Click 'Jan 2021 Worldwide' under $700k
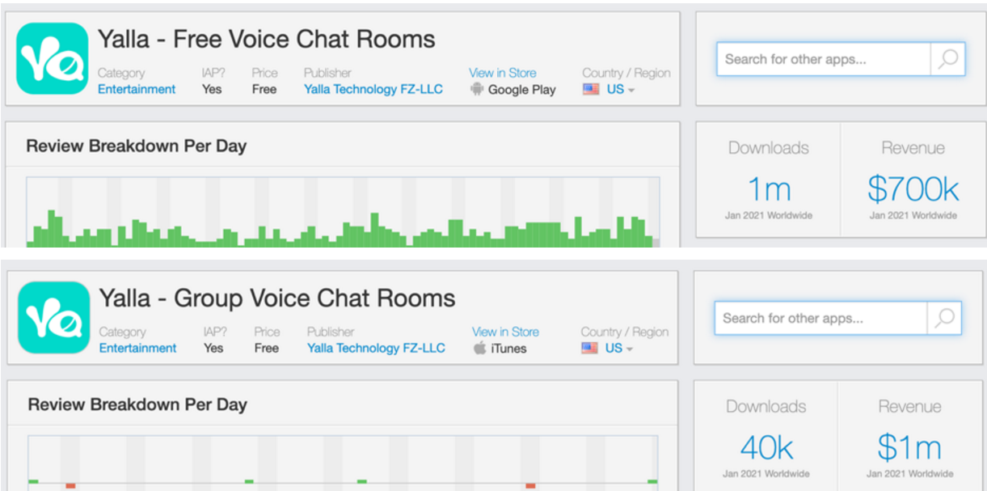This screenshot has width=987, height=491. 913,215
